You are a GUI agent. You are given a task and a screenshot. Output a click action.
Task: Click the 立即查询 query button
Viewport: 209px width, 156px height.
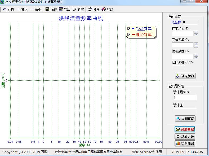tap(185, 119)
